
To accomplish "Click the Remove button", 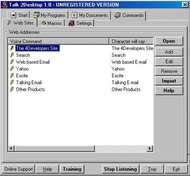I will 169,71.
